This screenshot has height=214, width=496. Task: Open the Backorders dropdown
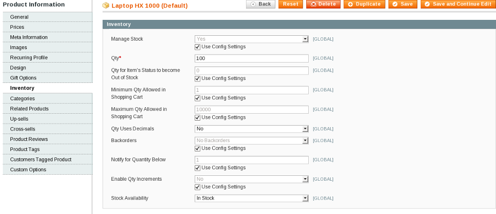pyautogui.click(x=251, y=141)
